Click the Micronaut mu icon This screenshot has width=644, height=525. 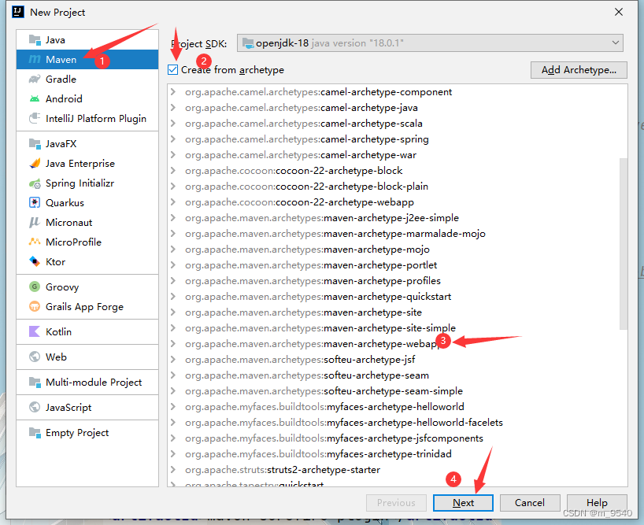pos(35,222)
